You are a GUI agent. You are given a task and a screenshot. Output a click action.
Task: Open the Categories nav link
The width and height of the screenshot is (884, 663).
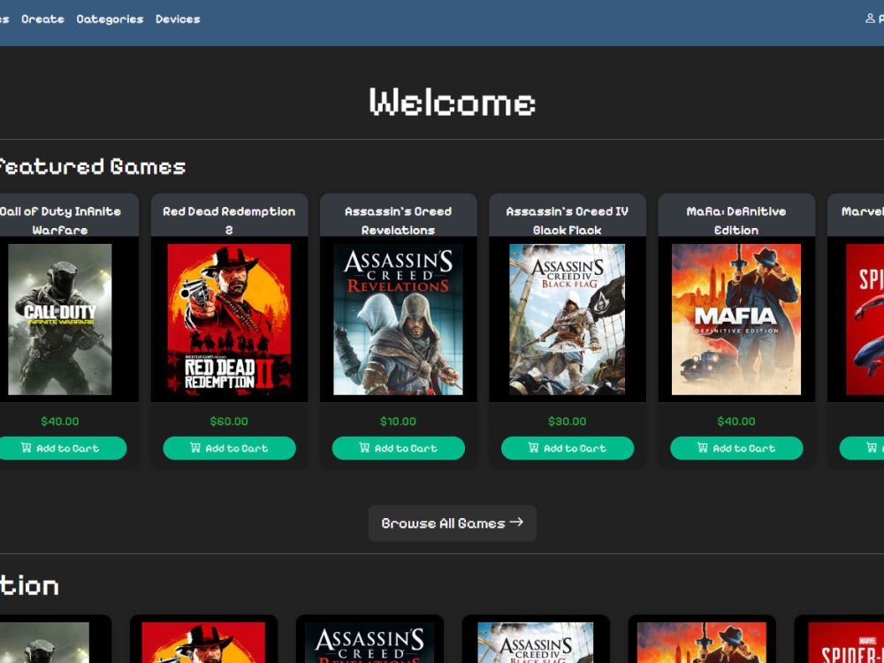click(x=110, y=19)
